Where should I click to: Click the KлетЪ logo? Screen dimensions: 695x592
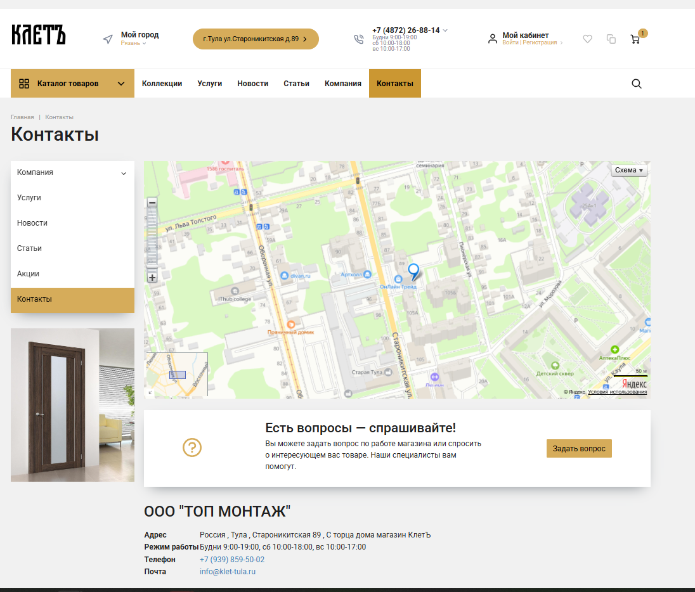[x=39, y=35]
